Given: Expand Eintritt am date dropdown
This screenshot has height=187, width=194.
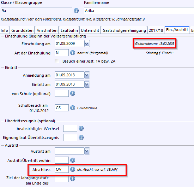Looking at the screenshot, I should click(87, 84).
